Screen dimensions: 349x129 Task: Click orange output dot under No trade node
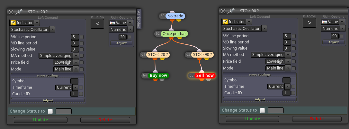(x=172, y=20)
